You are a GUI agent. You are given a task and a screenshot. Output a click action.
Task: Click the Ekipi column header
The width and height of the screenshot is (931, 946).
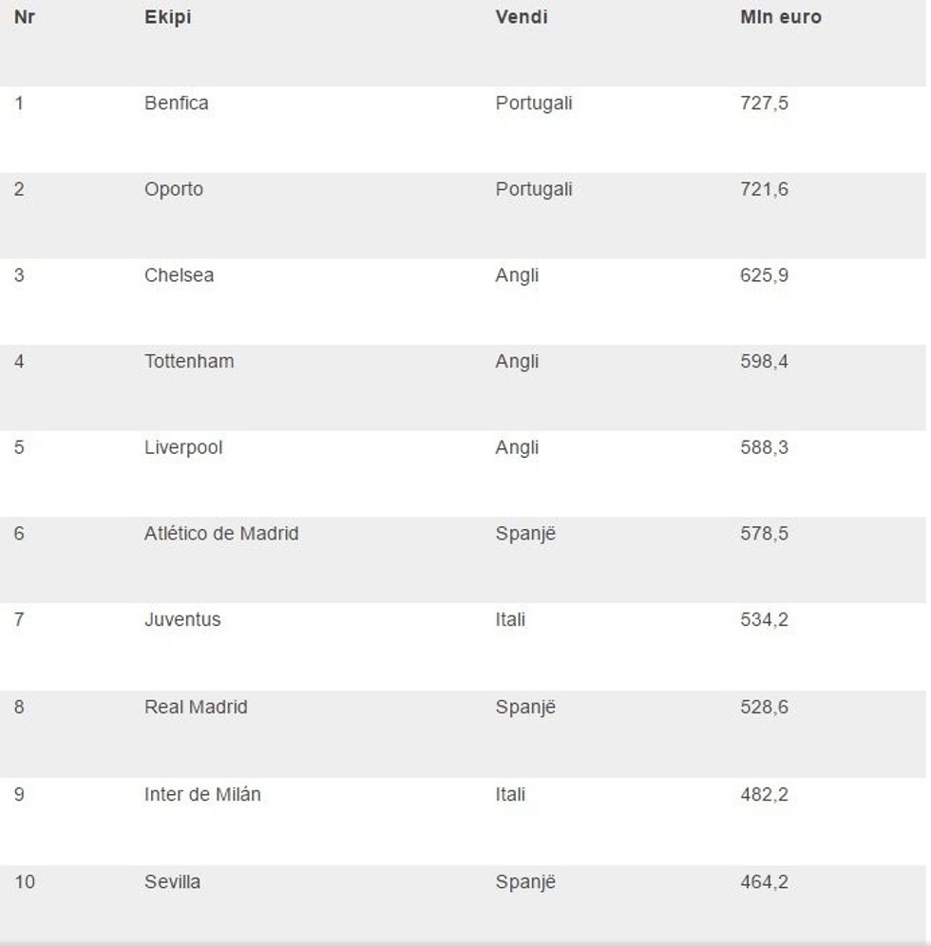pos(167,17)
